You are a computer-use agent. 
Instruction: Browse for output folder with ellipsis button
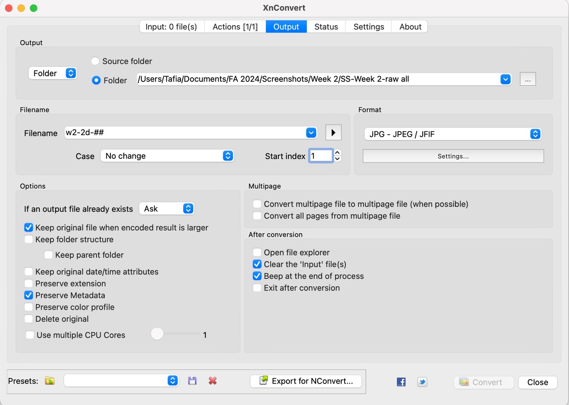[x=528, y=79]
